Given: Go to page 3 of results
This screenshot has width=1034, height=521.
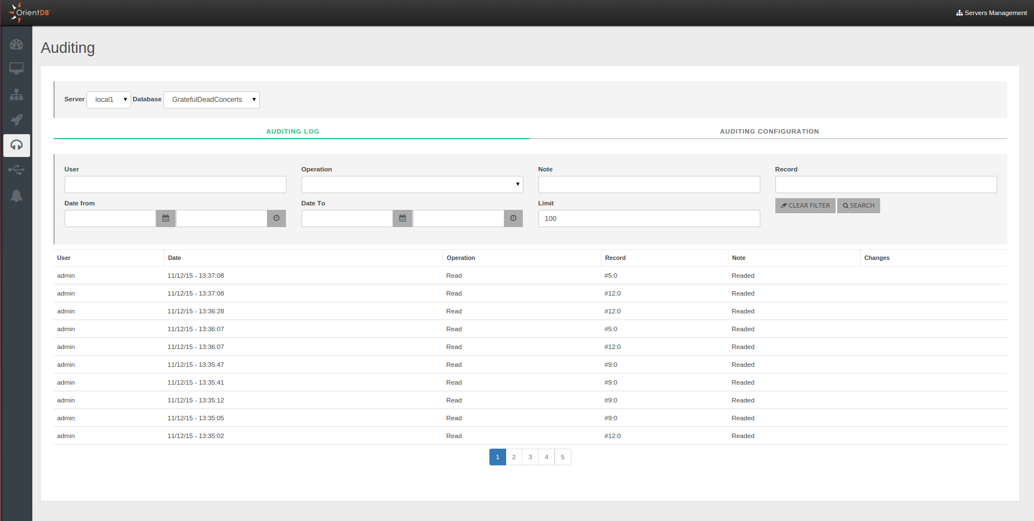Looking at the screenshot, I should click(x=530, y=457).
